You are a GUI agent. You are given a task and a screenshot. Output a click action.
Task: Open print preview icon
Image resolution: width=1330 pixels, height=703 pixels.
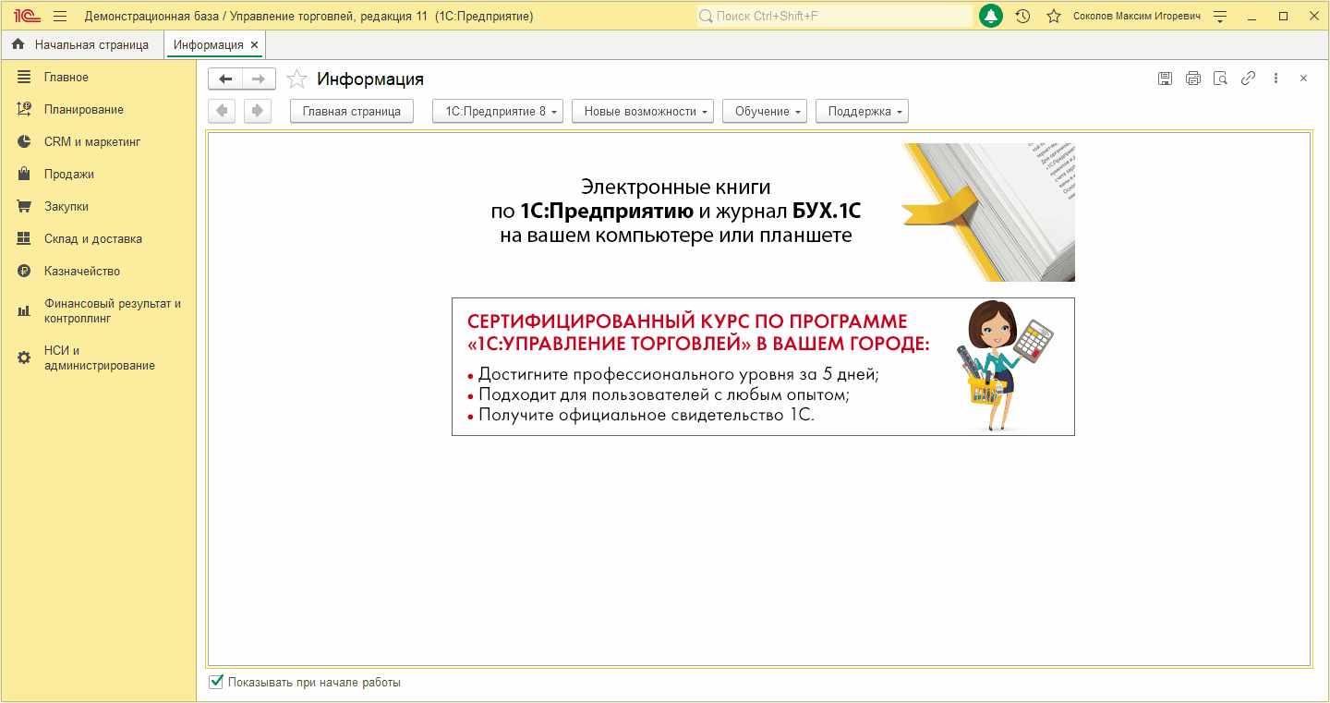tap(1220, 79)
